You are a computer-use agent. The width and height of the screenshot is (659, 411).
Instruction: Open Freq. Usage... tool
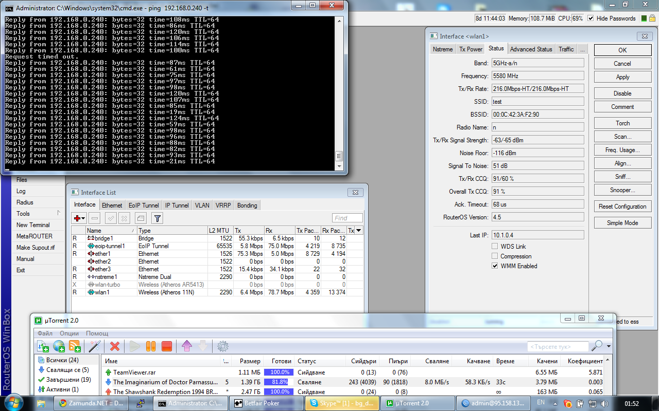pyautogui.click(x=622, y=150)
